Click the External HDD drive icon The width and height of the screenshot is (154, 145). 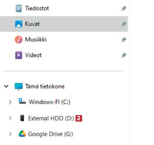click(x=22, y=118)
